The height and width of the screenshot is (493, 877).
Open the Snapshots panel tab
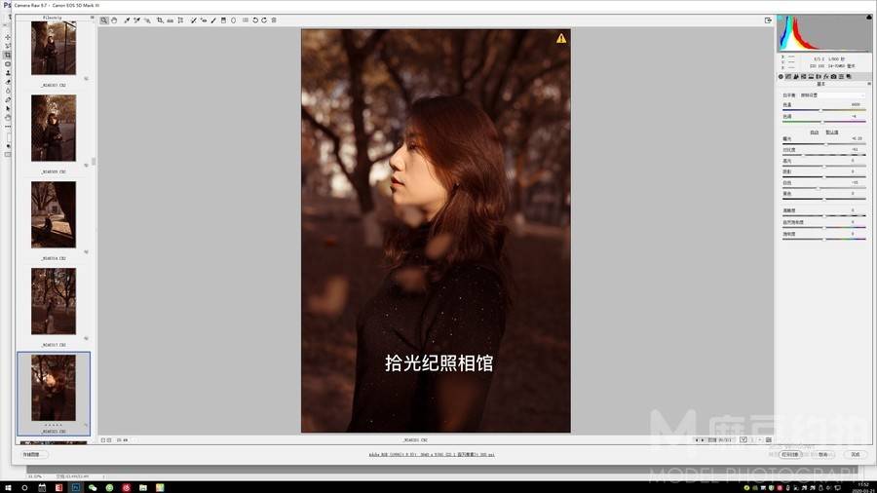tap(849, 77)
